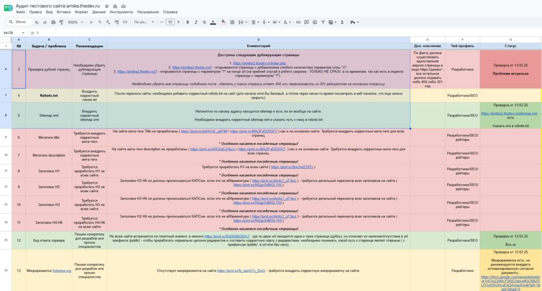Insert a link with chain icon
This screenshot has width=542, height=291.
(298, 22)
